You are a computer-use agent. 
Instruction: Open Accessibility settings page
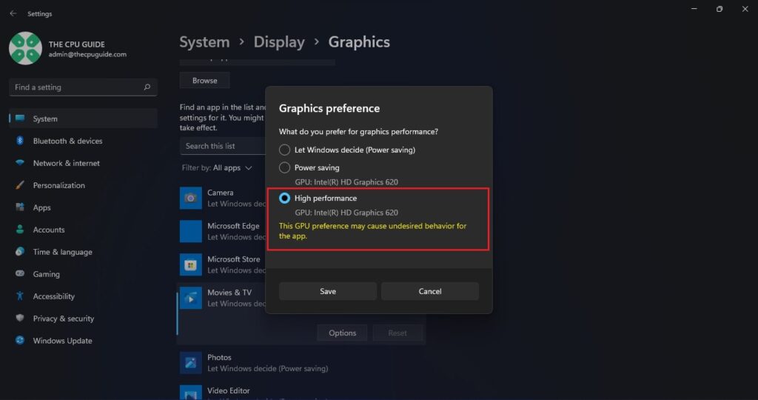83,296
